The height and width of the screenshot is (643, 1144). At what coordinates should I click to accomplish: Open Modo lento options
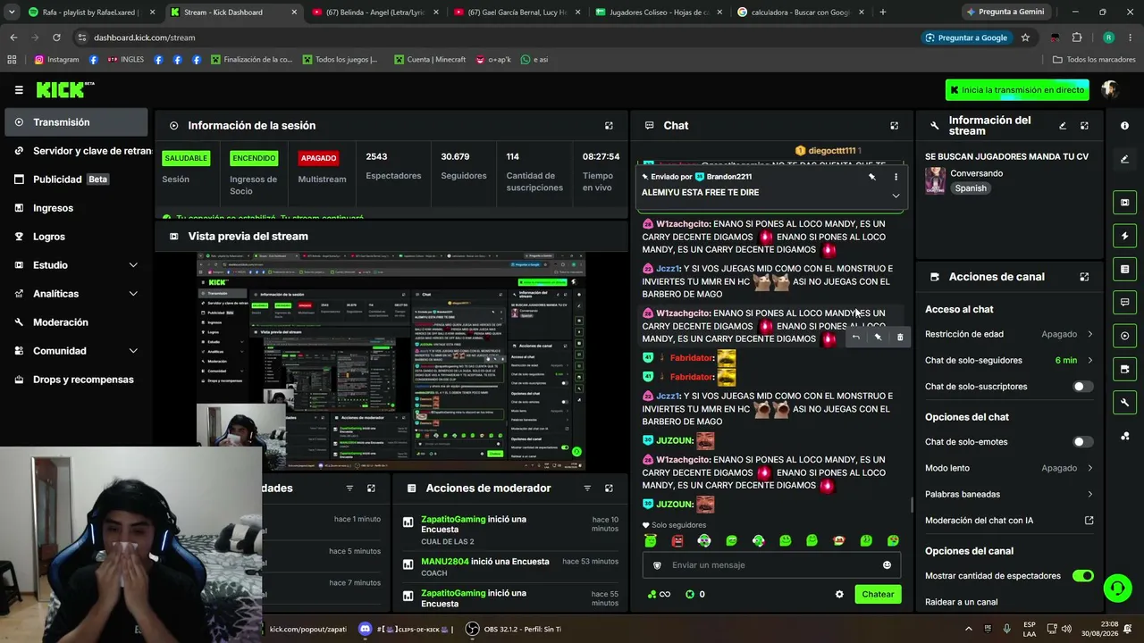[x=1009, y=468]
